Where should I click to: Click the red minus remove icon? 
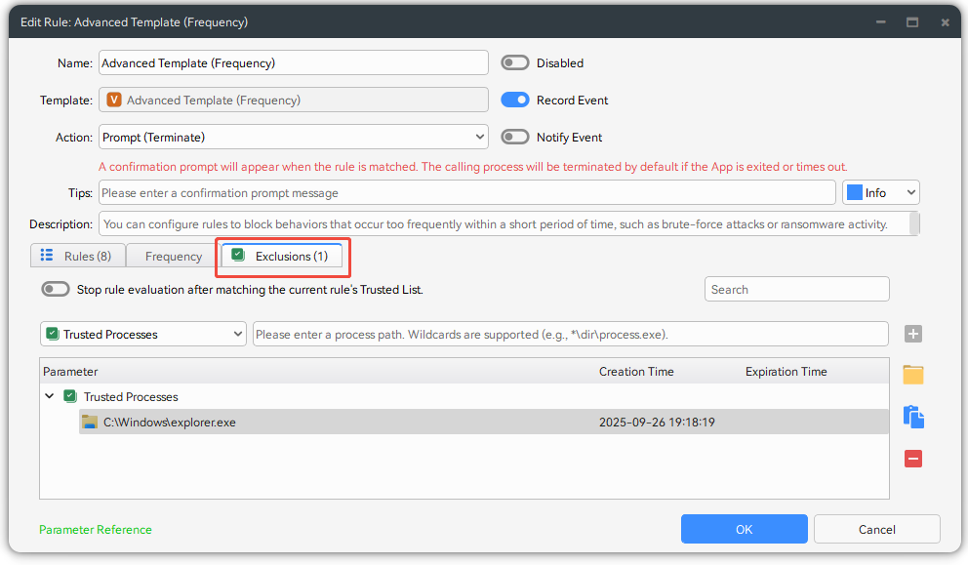[913, 459]
